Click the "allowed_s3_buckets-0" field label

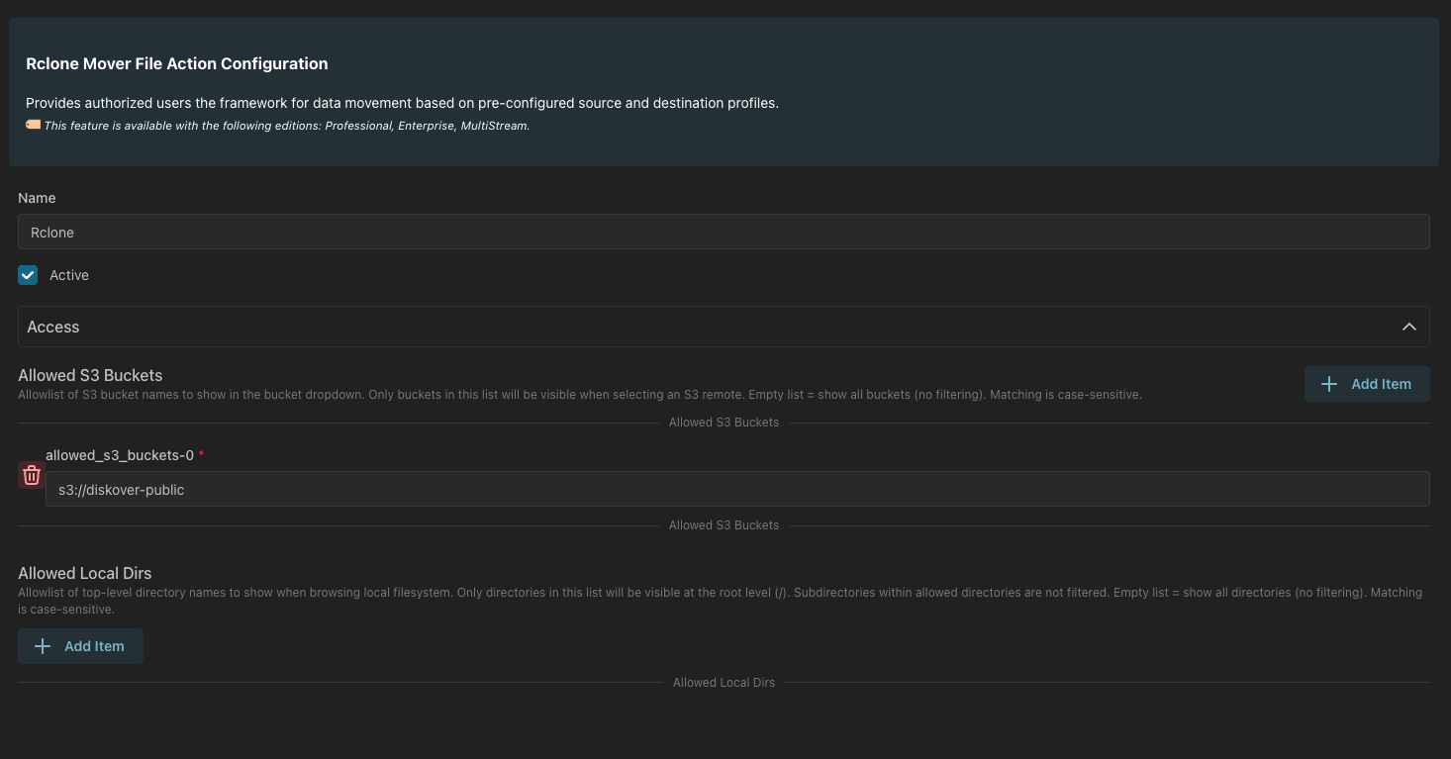pyautogui.click(x=120, y=455)
